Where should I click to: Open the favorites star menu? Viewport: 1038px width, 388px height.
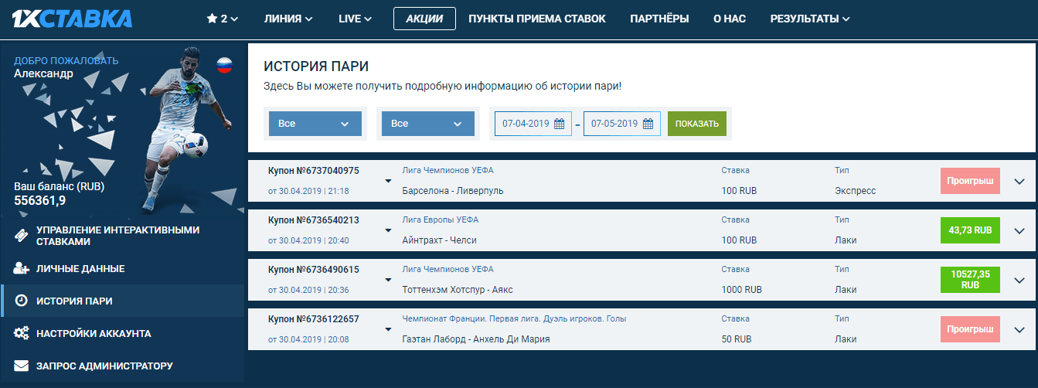click(x=223, y=19)
